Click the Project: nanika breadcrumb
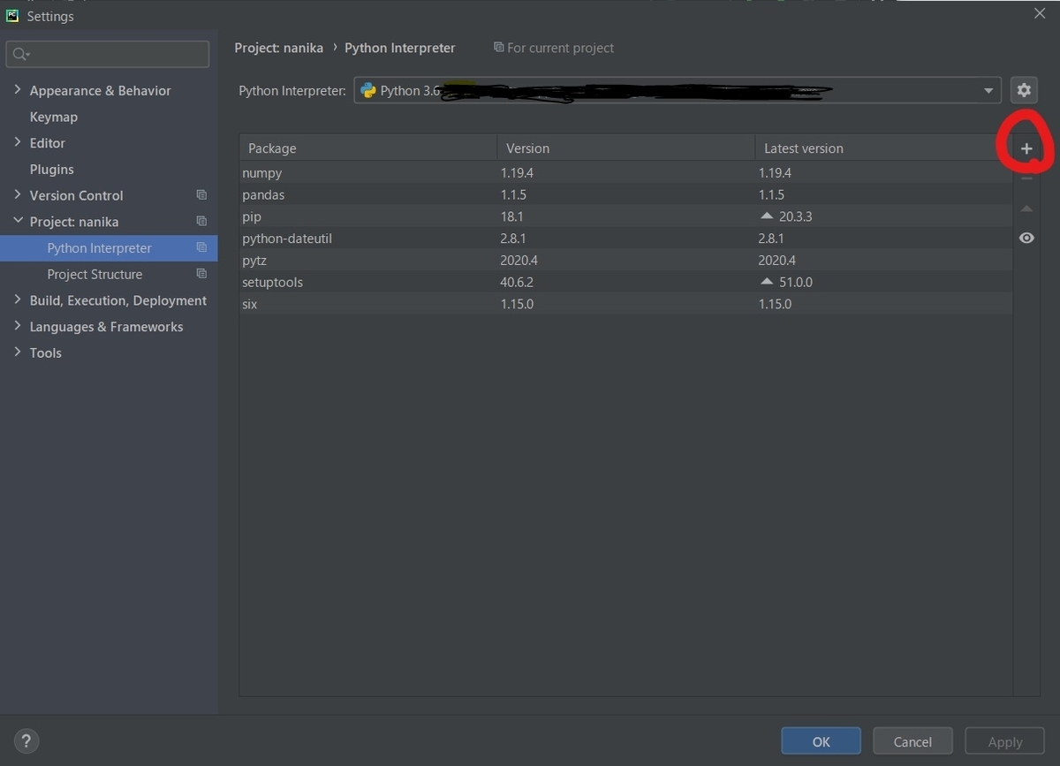 point(279,48)
